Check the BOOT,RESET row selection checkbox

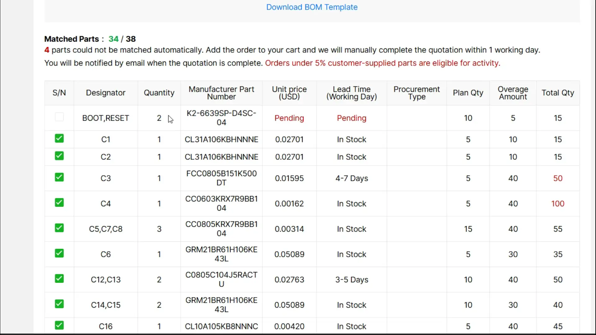click(x=59, y=117)
